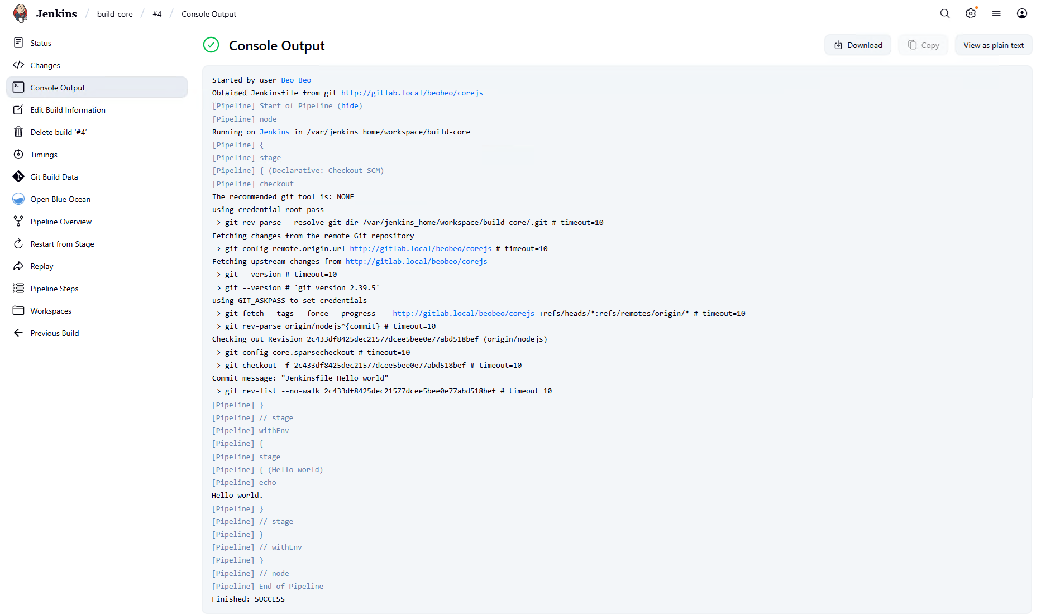Open the Beo Beo user link
The width and height of the screenshot is (1041, 615).
click(x=296, y=80)
